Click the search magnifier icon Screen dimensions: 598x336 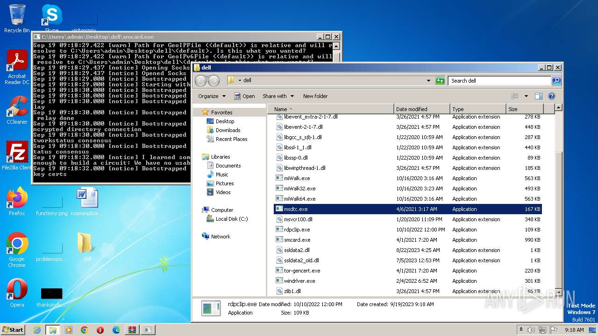click(556, 81)
